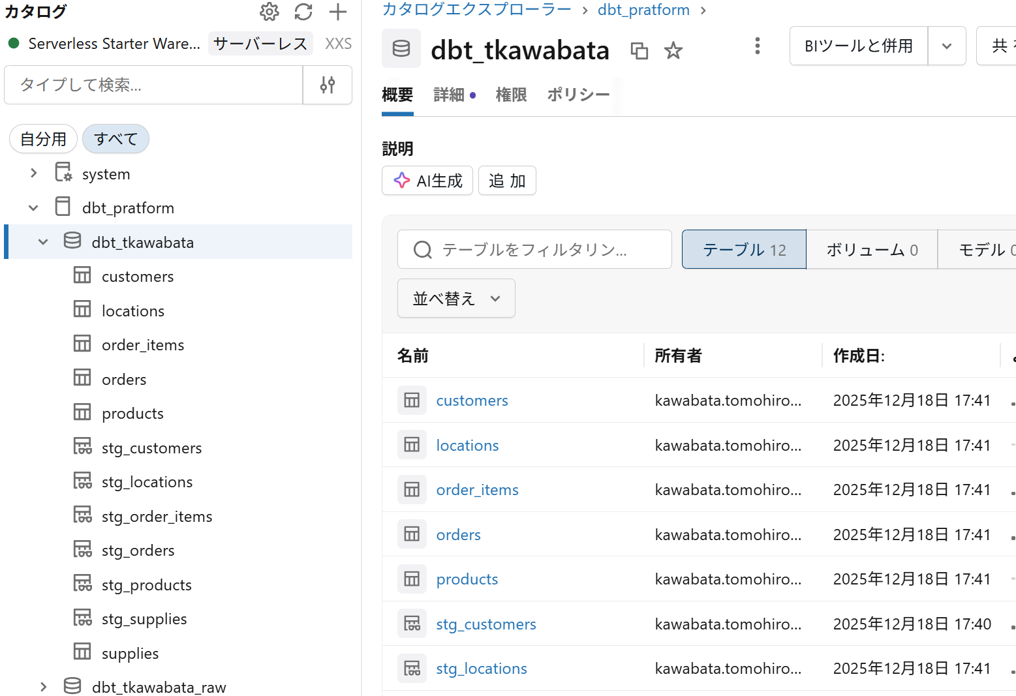Copy the dbt_tkawabata schema name

coord(639,51)
